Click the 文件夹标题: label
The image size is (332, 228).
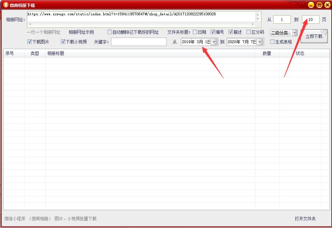point(179,32)
